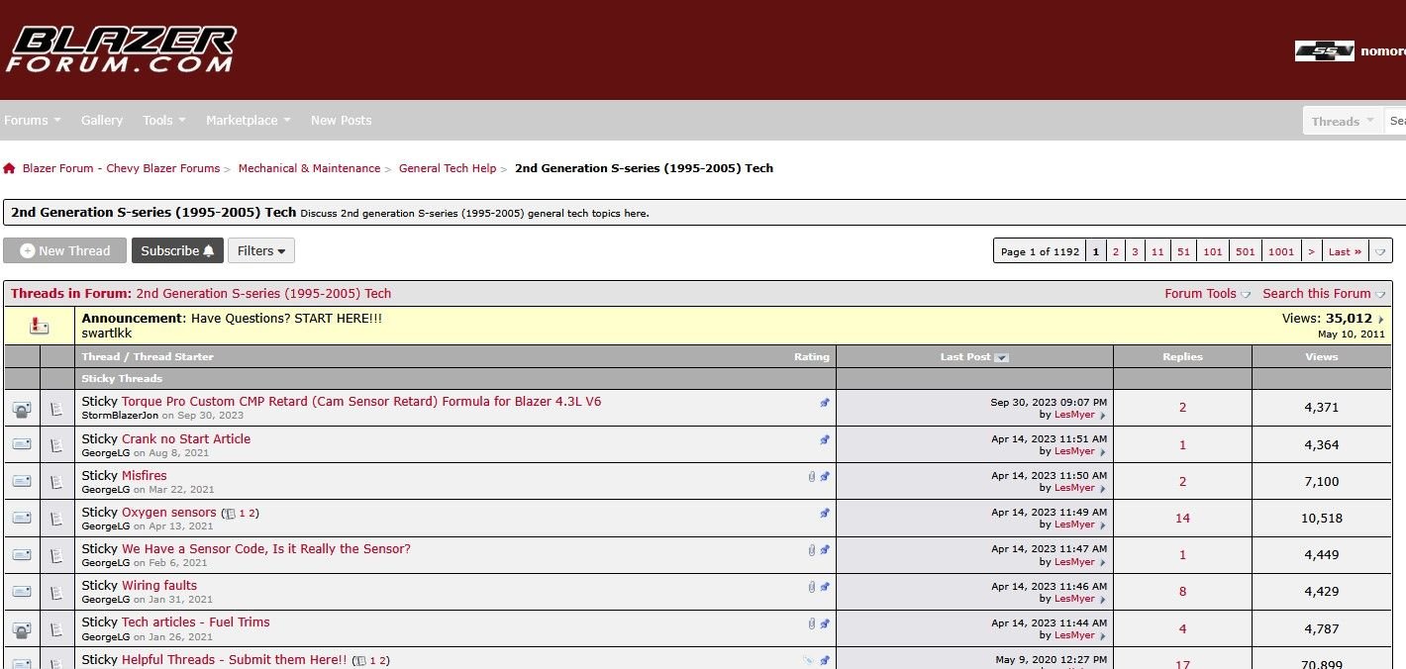Click the Last Post sort order arrow
The height and width of the screenshot is (669, 1406).
(1001, 357)
